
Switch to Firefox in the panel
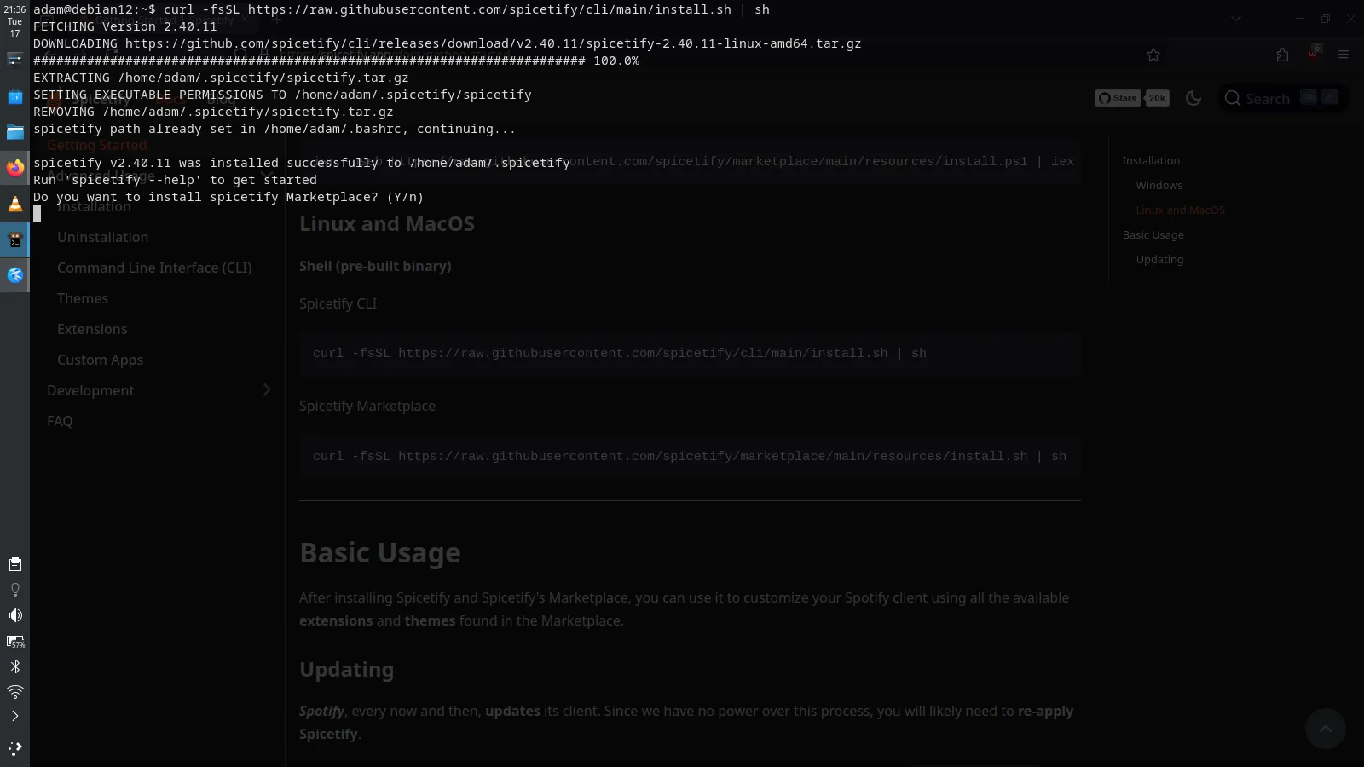(x=14, y=168)
